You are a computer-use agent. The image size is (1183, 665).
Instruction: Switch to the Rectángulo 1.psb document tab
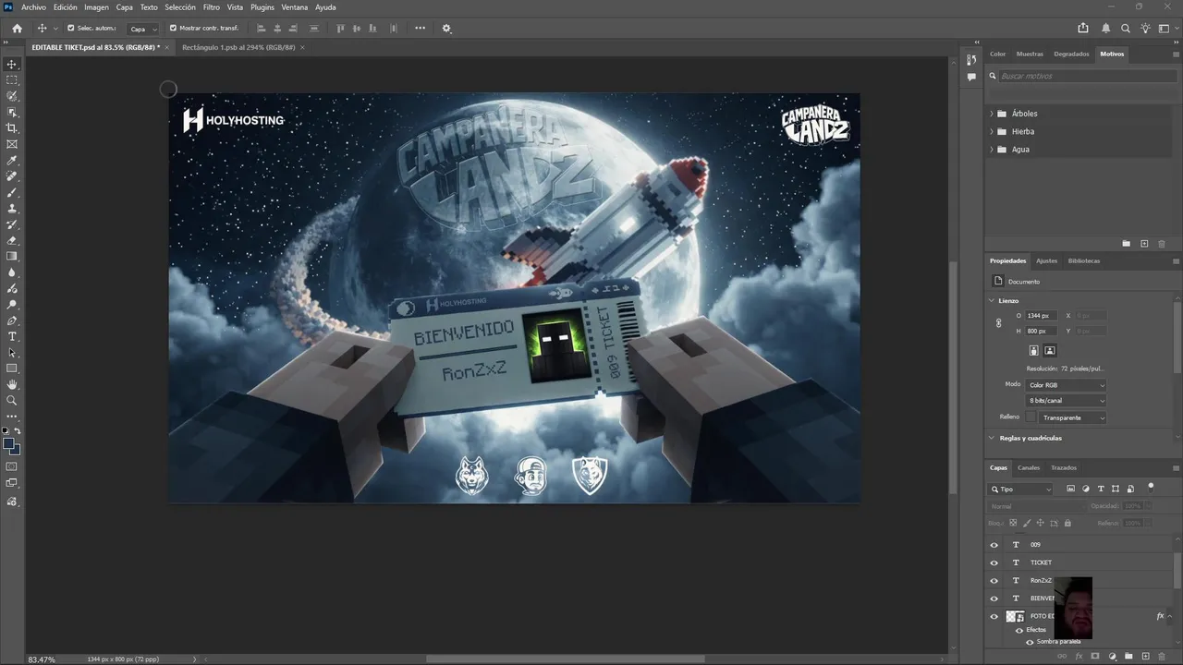(x=238, y=47)
